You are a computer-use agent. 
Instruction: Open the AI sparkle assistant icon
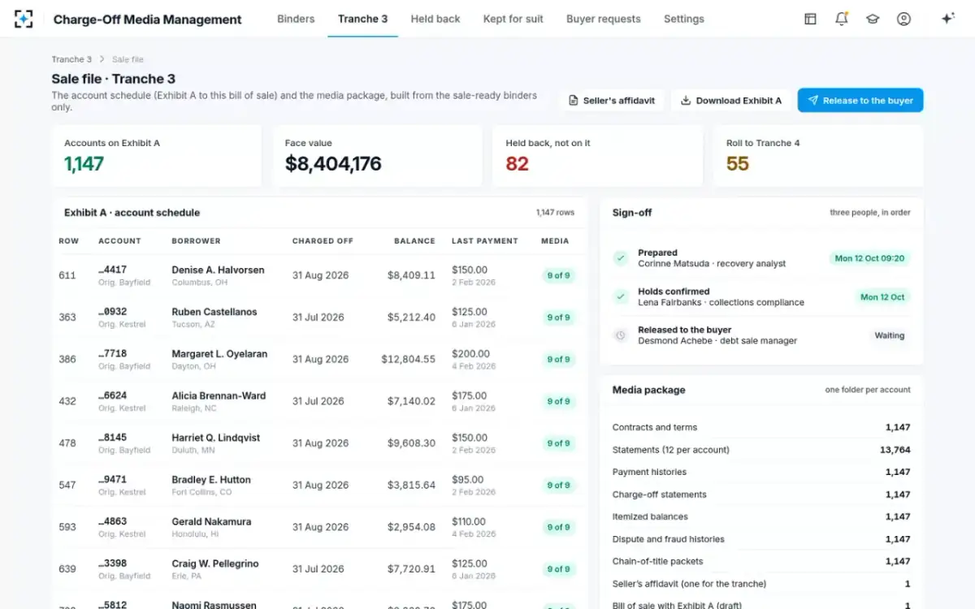[x=947, y=19]
